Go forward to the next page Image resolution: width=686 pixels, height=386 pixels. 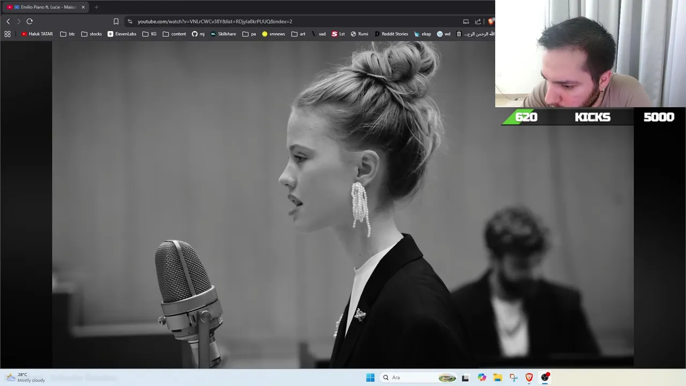18,21
